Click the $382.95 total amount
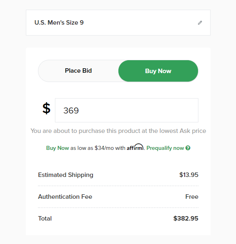The width and height of the screenshot is (236, 244). 186,218
